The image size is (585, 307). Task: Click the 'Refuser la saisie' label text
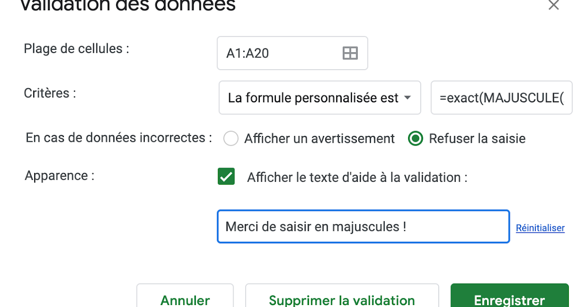coord(477,139)
